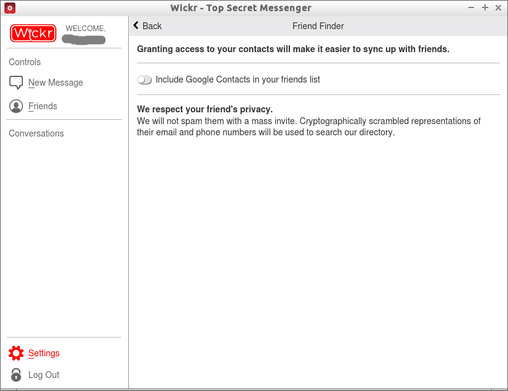Viewport: 508px width, 391px height.
Task: Click the Wickr logo in sidebar
Action: click(x=33, y=33)
